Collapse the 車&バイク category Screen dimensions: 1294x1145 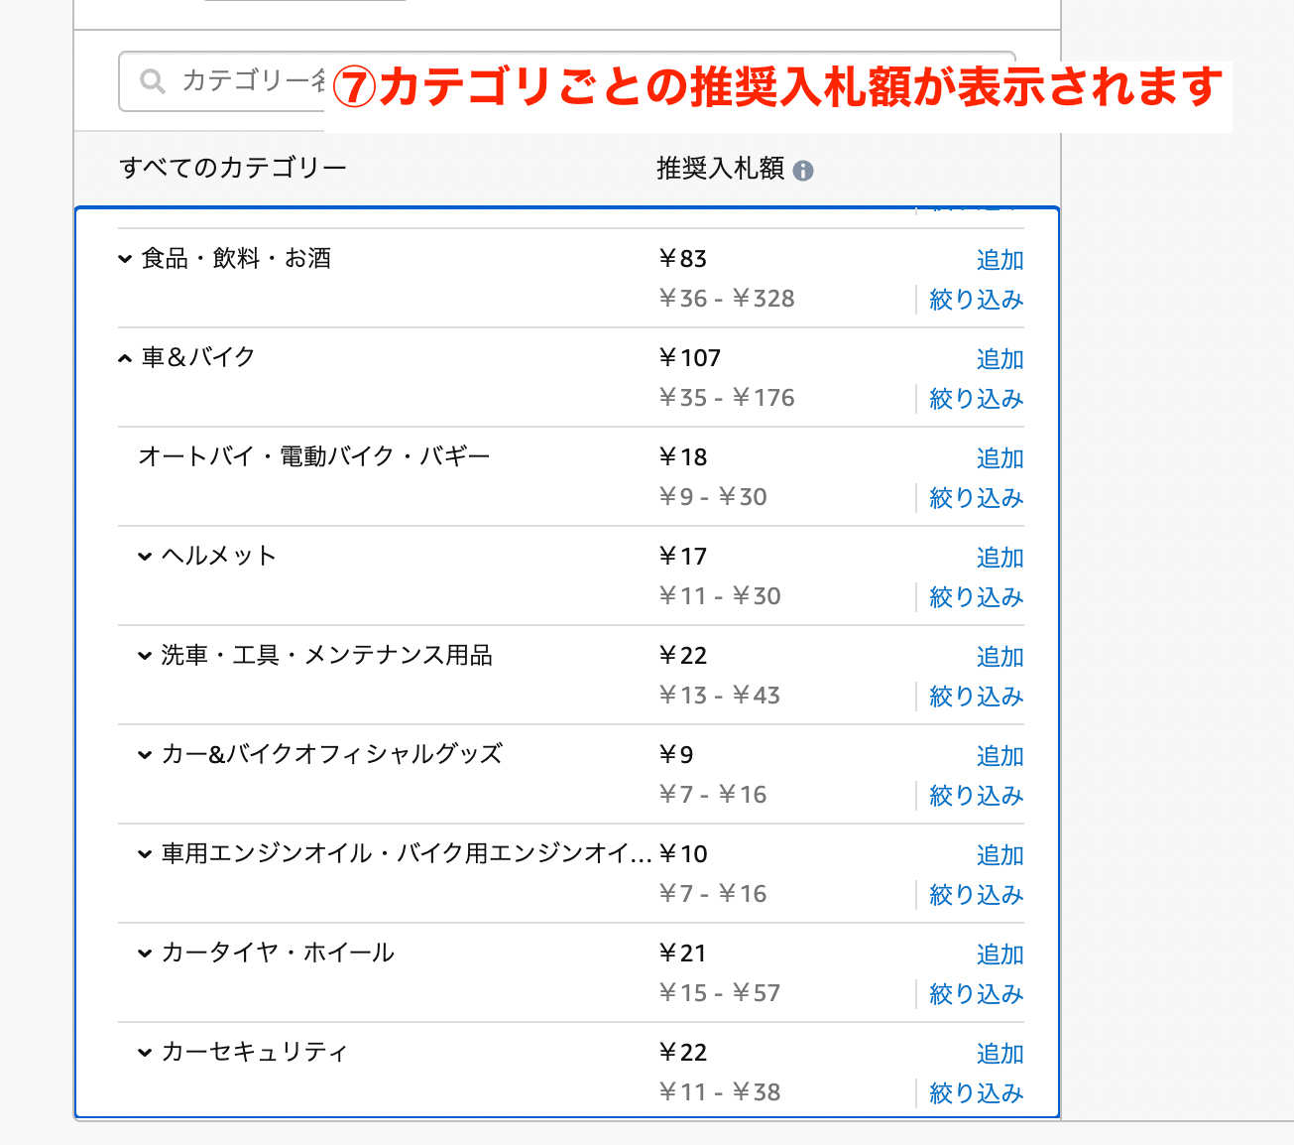(x=125, y=355)
